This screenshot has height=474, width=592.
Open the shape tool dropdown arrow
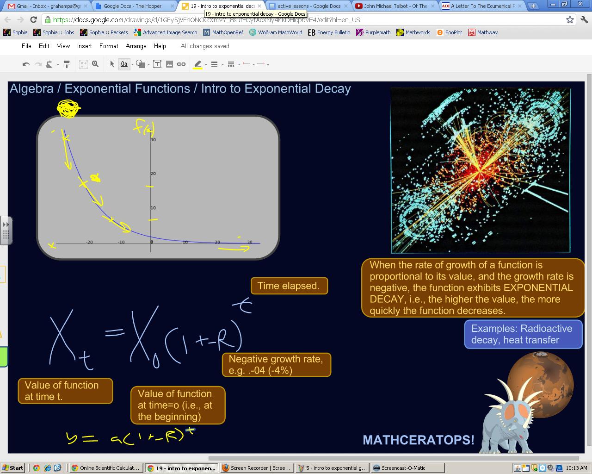(148, 65)
